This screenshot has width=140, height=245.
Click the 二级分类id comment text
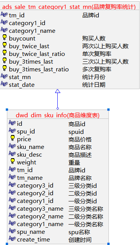click(83, 193)
